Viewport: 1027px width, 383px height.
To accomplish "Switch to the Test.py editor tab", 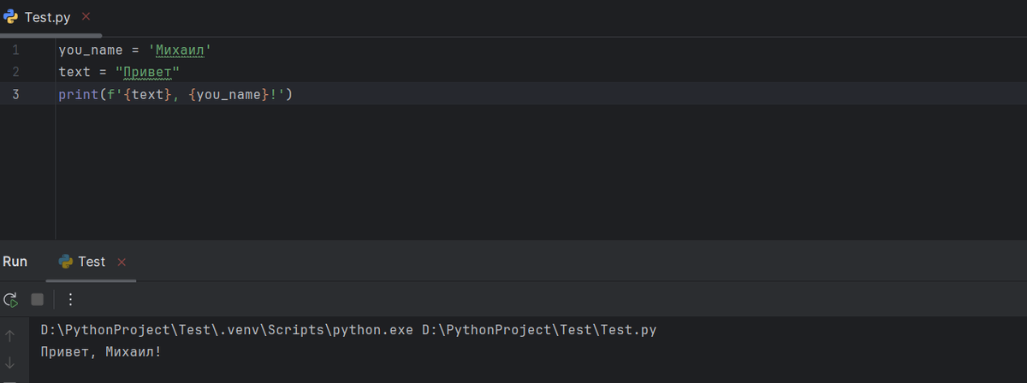I will (x=48, y=17).
